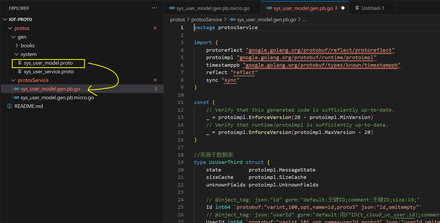
Task: Click protosService breadcrumb segment
Action: pyautogui.click(x=207, y=19)
